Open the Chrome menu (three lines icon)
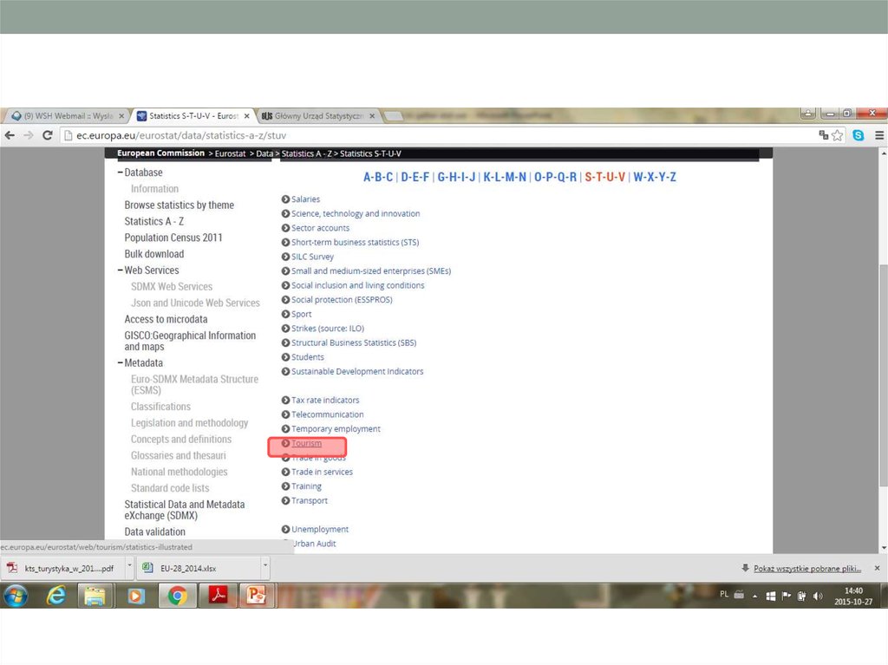Screen dimensions: 888x665 tap(878, 135)
